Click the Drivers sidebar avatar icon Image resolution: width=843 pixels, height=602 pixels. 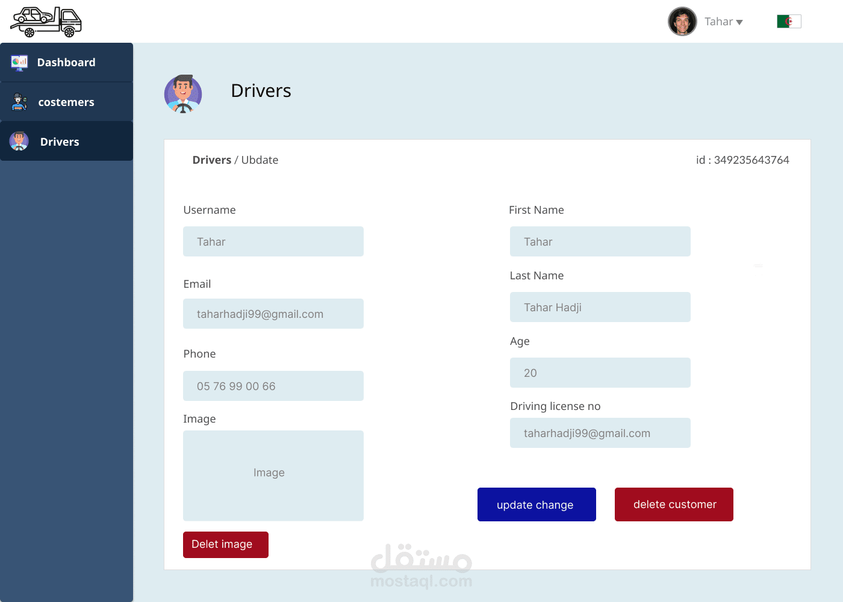(x=19, y=141)
